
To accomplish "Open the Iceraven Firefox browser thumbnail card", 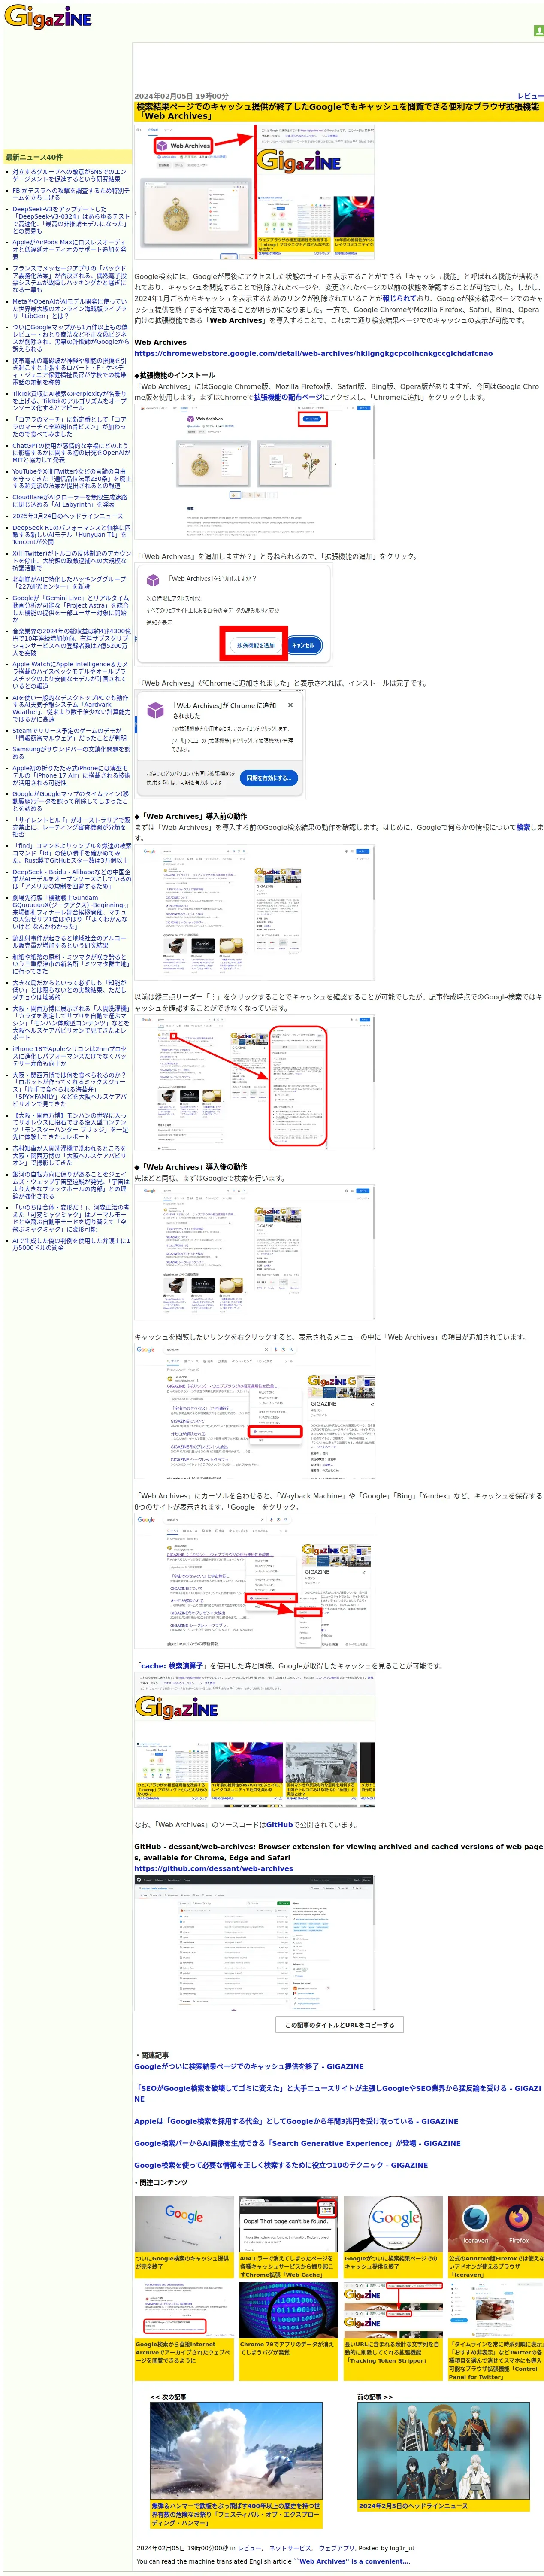I will click(x=496, y=2237).
